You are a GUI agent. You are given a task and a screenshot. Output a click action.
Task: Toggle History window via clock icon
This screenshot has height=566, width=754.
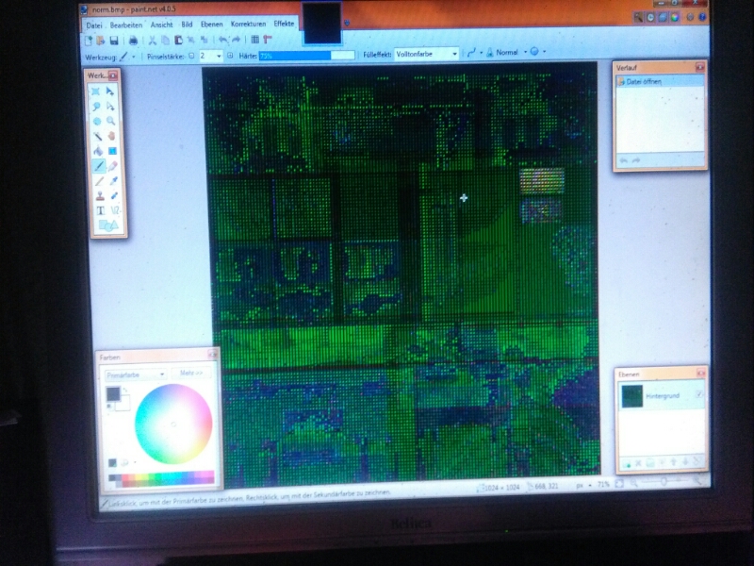[x=650, y=17]
